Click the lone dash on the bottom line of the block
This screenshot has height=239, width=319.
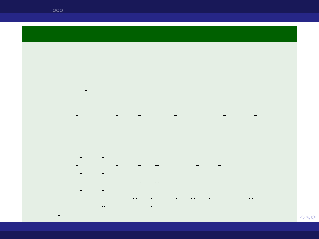click(59, 215)
